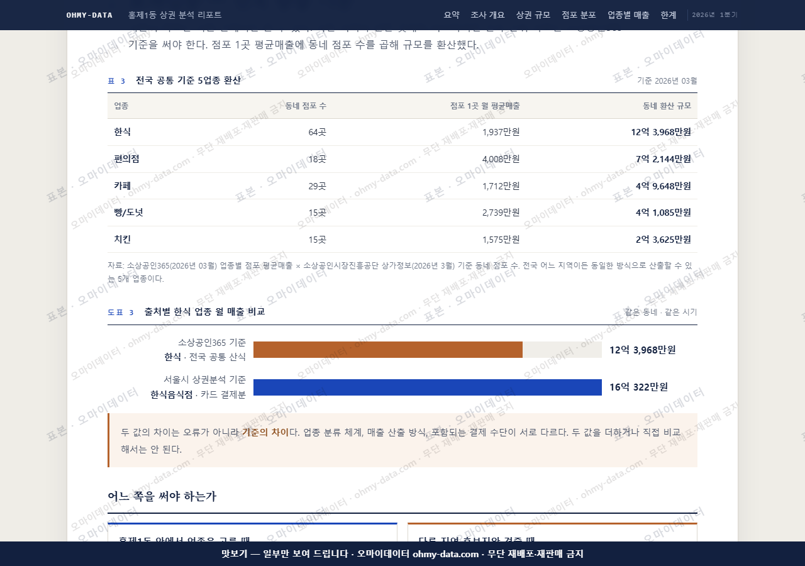Viewport: 805px width, 566px height.
Task: Select the 치킨 row label
Action: tap(123, 240)
